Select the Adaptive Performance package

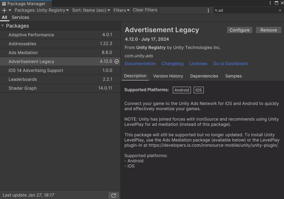click(x=60, y=35)
